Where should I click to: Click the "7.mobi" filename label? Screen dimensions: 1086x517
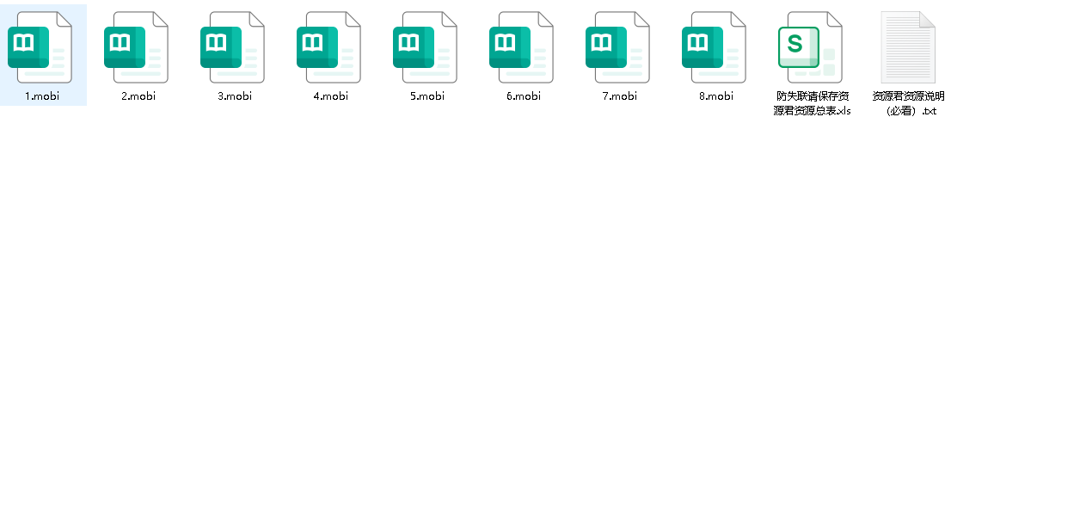coord(620,96)
